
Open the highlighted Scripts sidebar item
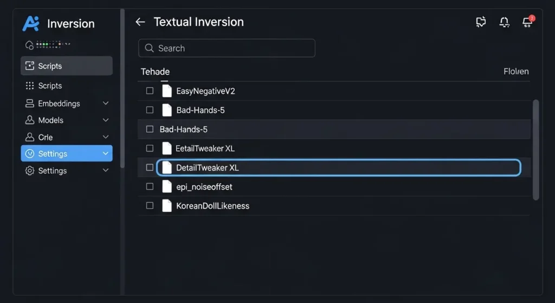[x=66, y=66]
